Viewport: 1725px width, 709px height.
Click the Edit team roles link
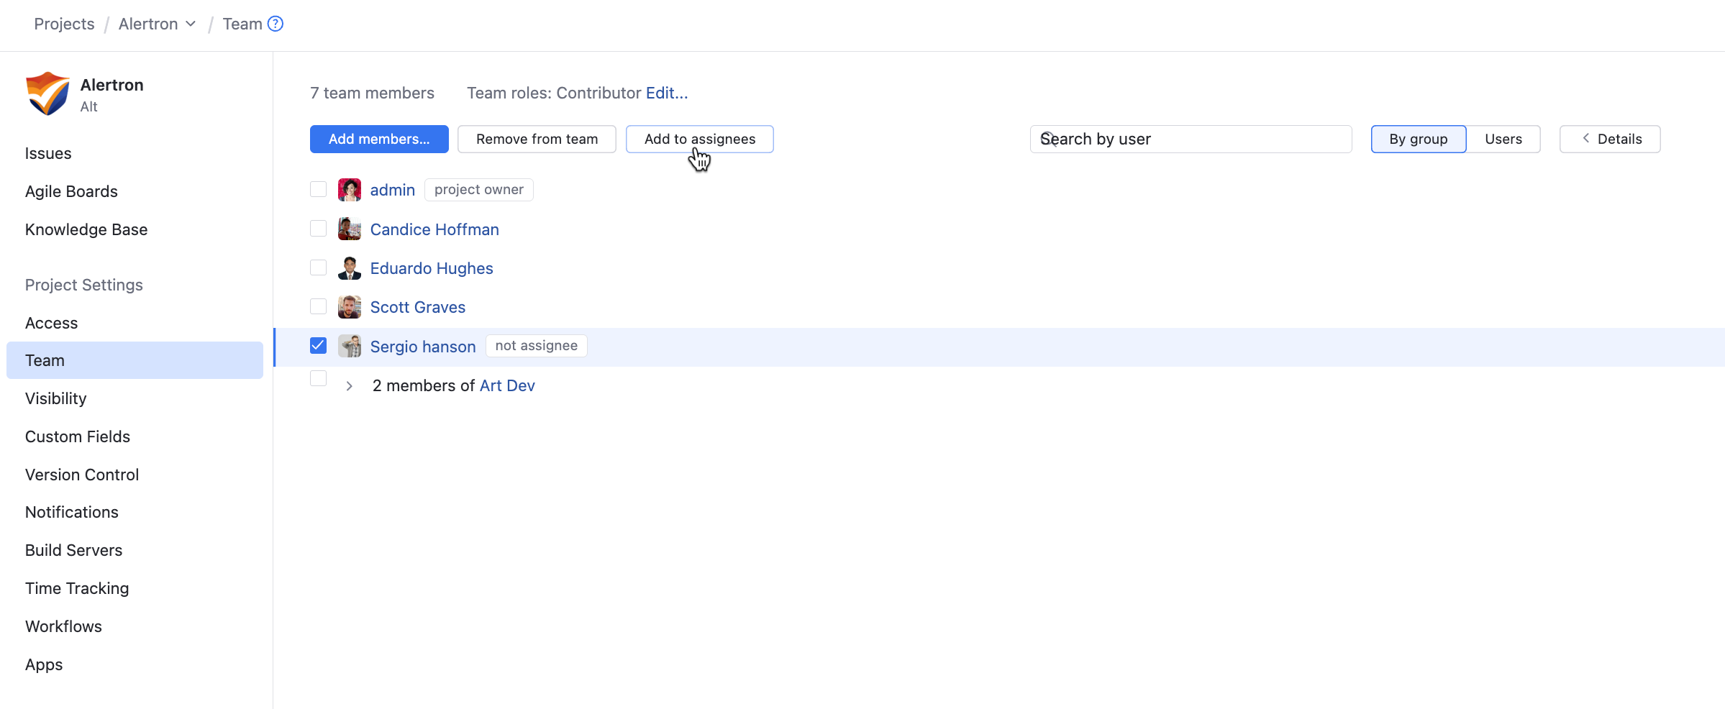pyautogui.click(x=666, y=93)
